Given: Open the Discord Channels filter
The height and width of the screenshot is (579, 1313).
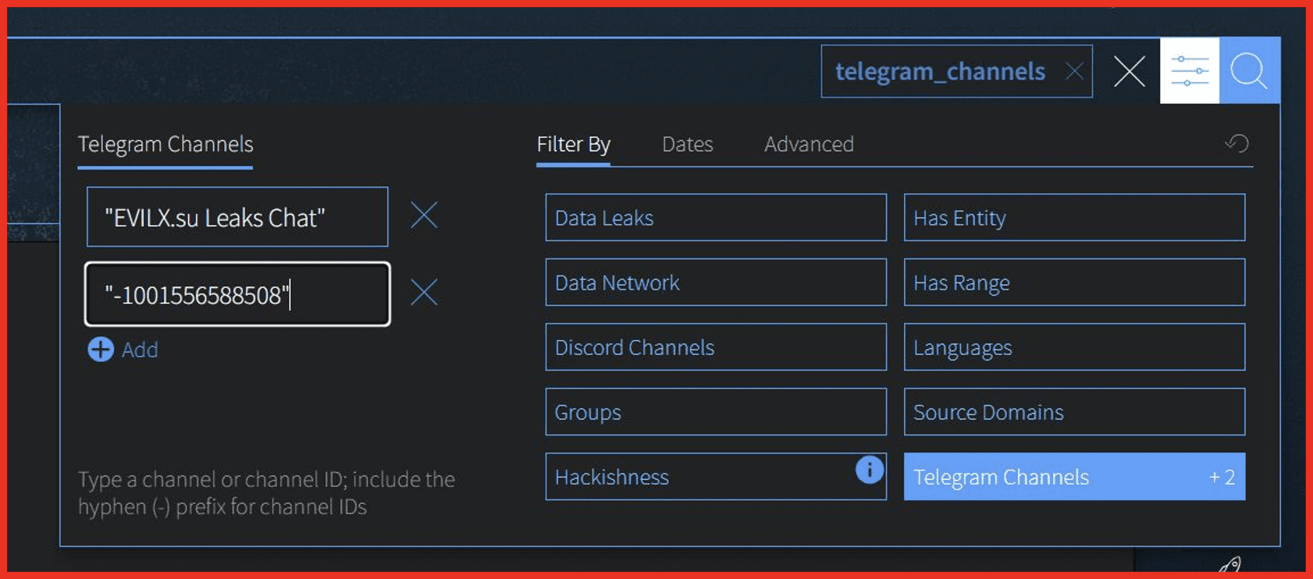Looking at the screenshot, I should [716, 347].
